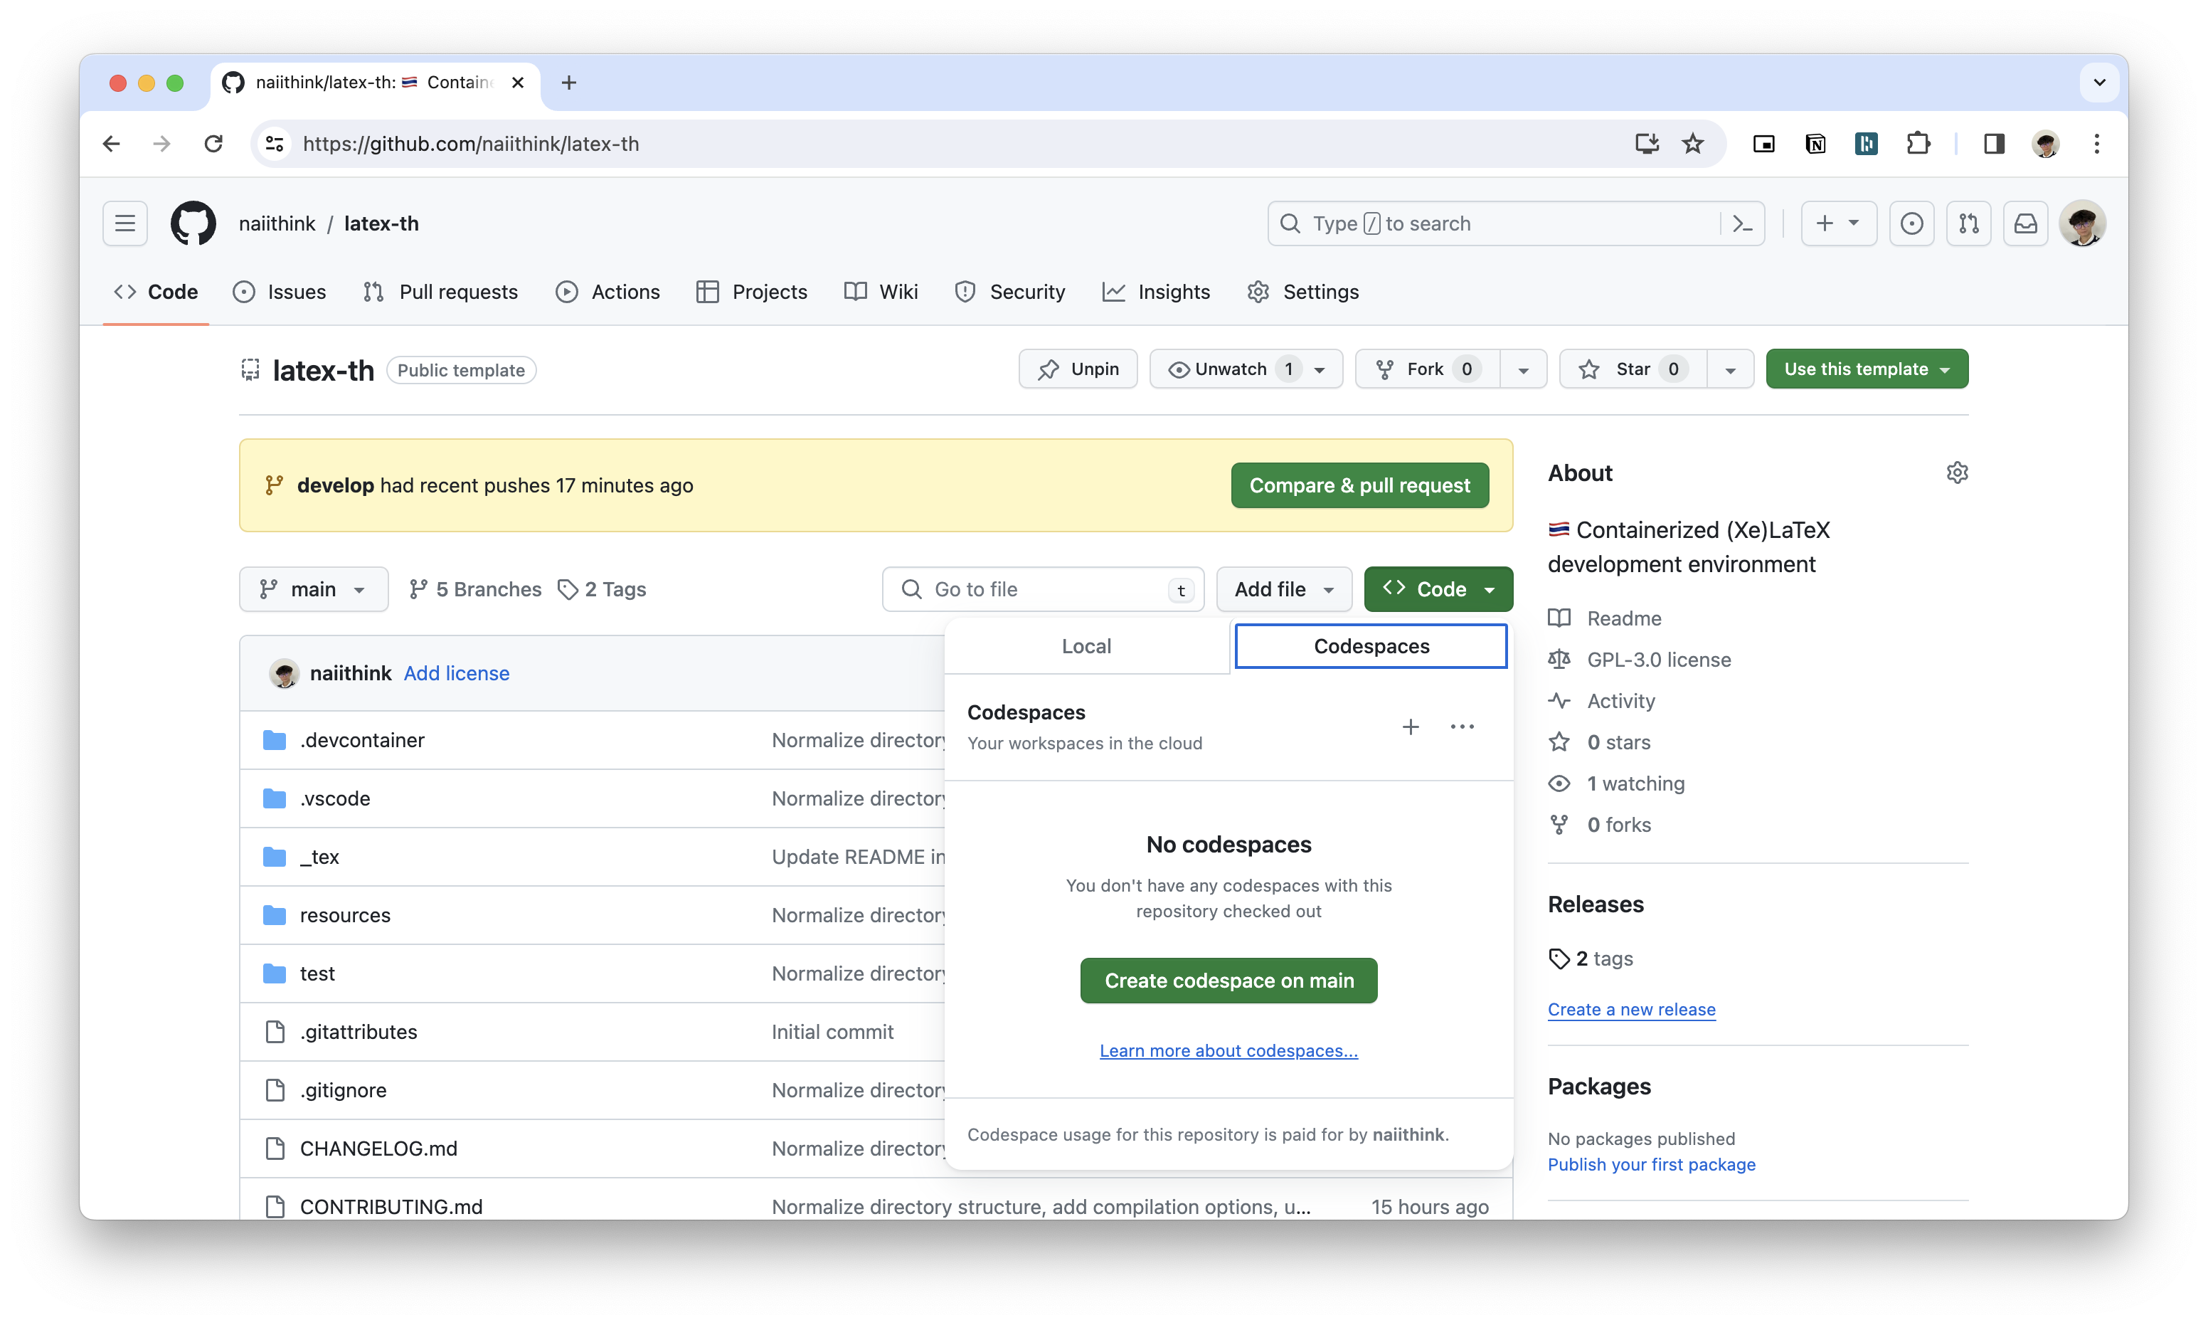This screenshot has width=2208, height=1325.
Task: Toggle the Codespaces tab in dropdown
Action: pyautogui.click(x=1369, y=645)
